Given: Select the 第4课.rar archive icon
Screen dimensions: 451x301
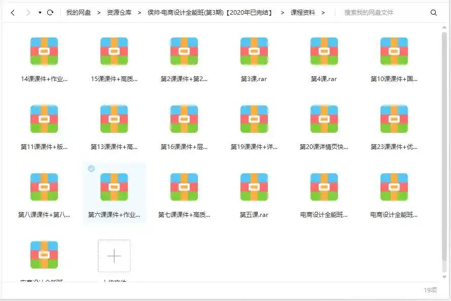Looking at the screenshot, I should coord(324,51).
